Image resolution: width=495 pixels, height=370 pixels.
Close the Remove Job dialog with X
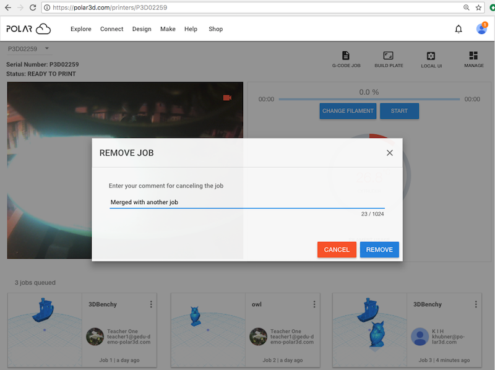coord(390,153)
